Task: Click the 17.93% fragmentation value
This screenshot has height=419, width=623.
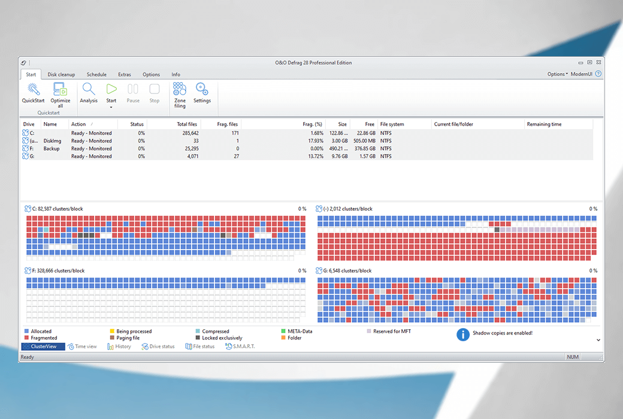Action: [316, 141]
